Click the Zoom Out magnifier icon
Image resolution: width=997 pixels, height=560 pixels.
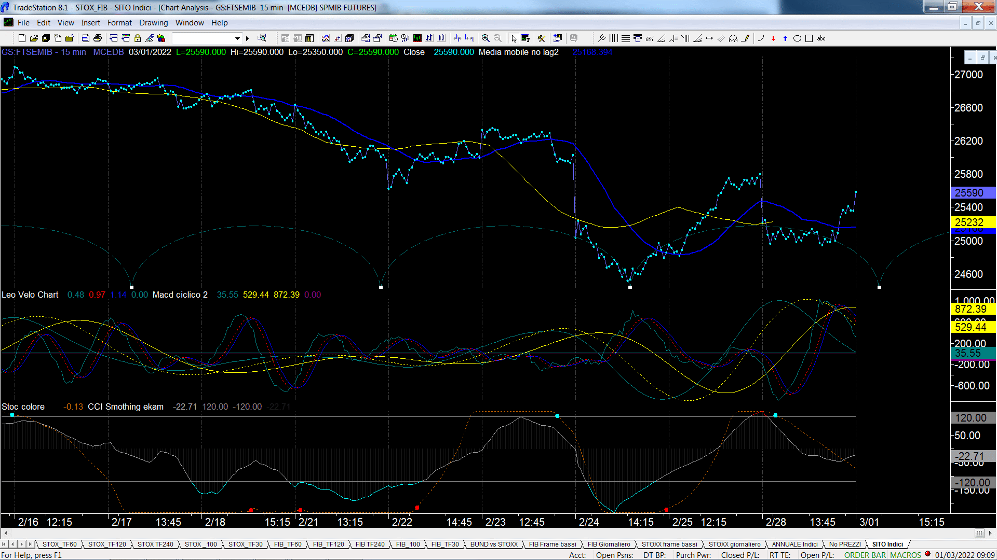point(497,38)
